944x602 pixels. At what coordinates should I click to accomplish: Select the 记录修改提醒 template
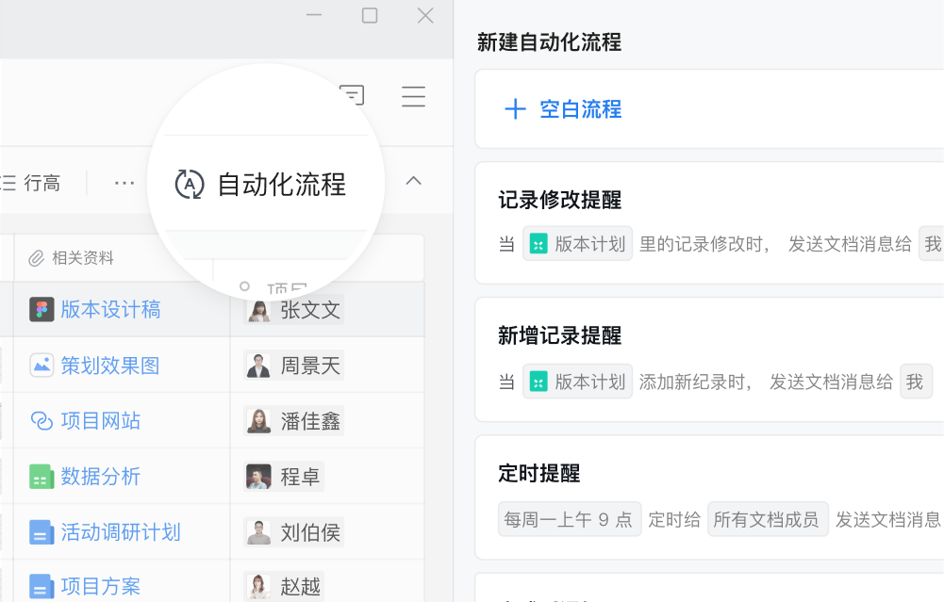559,200
